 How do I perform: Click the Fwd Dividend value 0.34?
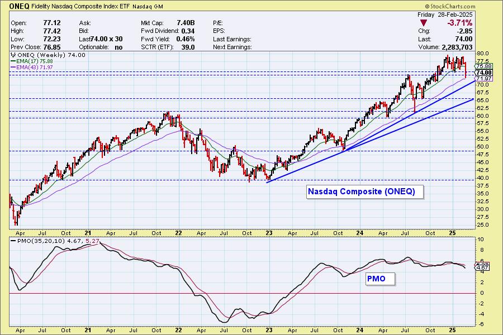click(188, 31)
